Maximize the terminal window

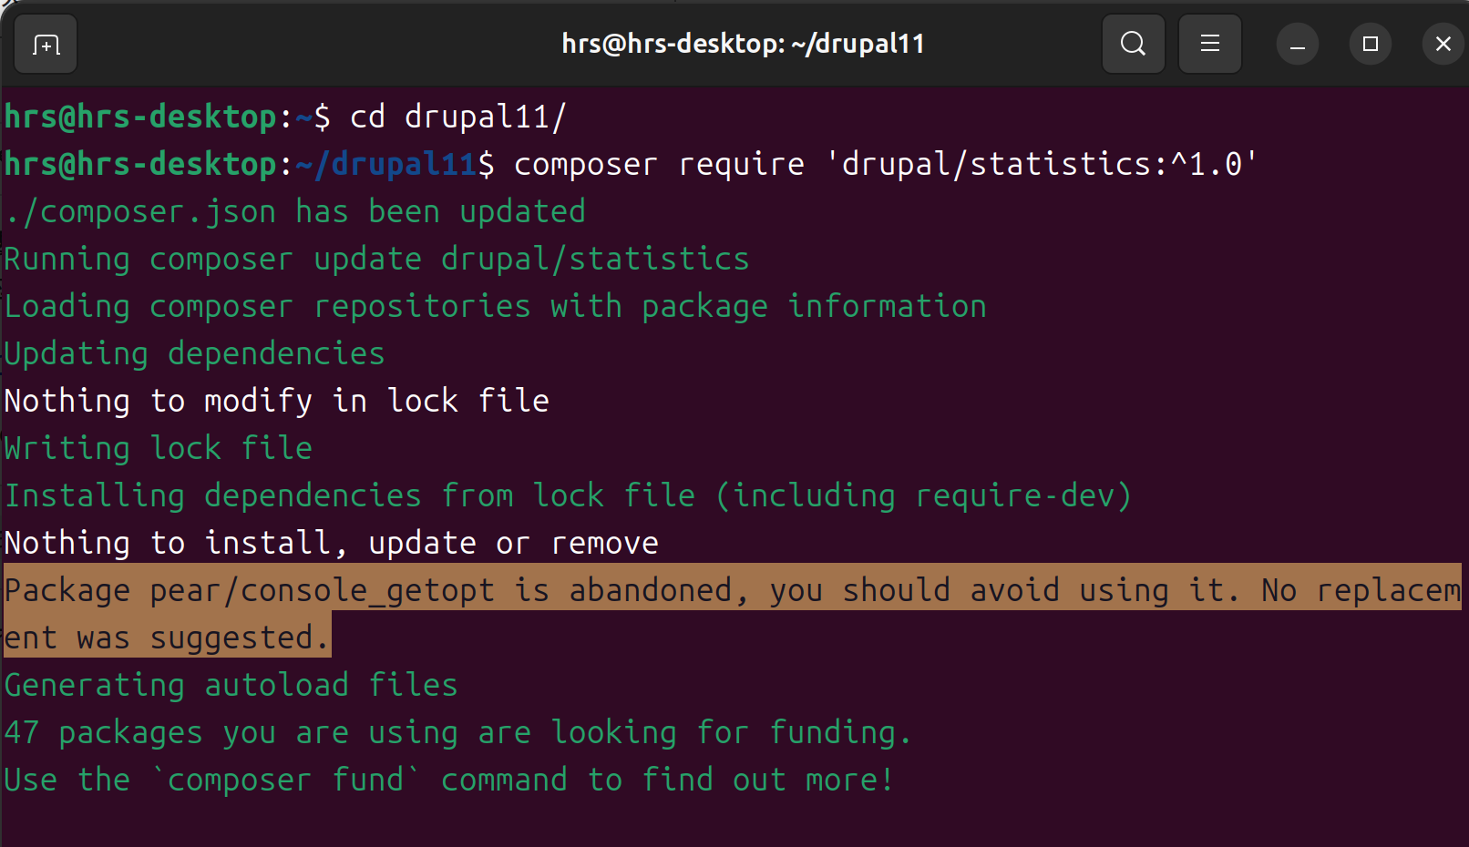point(1370,44)
